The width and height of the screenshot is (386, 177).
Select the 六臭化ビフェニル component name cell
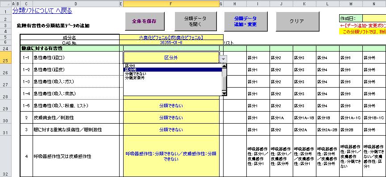coord(171,37)
